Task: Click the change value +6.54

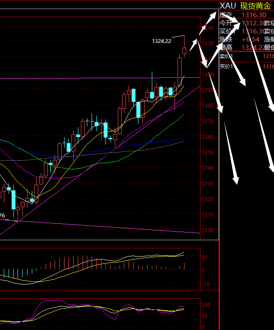Action: pos(251,40)
